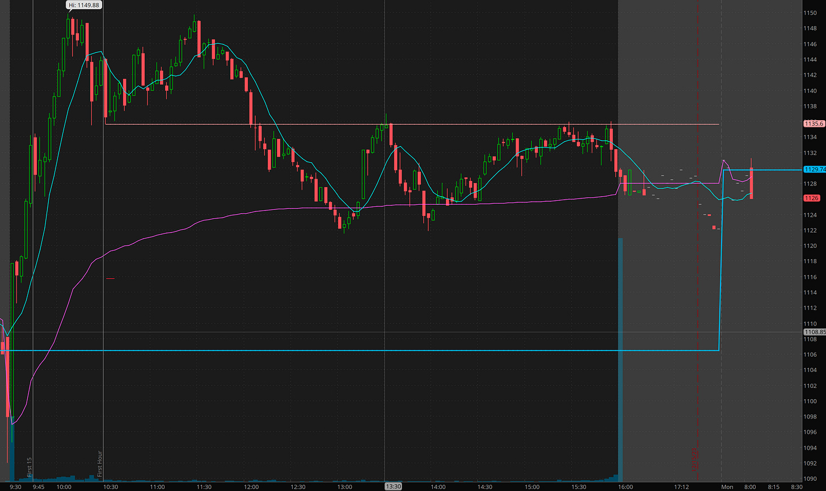
Task: Click the 1120 price axis label
Action: pos(810,246)
